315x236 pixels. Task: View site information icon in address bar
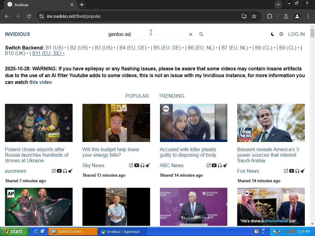pos(42,16)
